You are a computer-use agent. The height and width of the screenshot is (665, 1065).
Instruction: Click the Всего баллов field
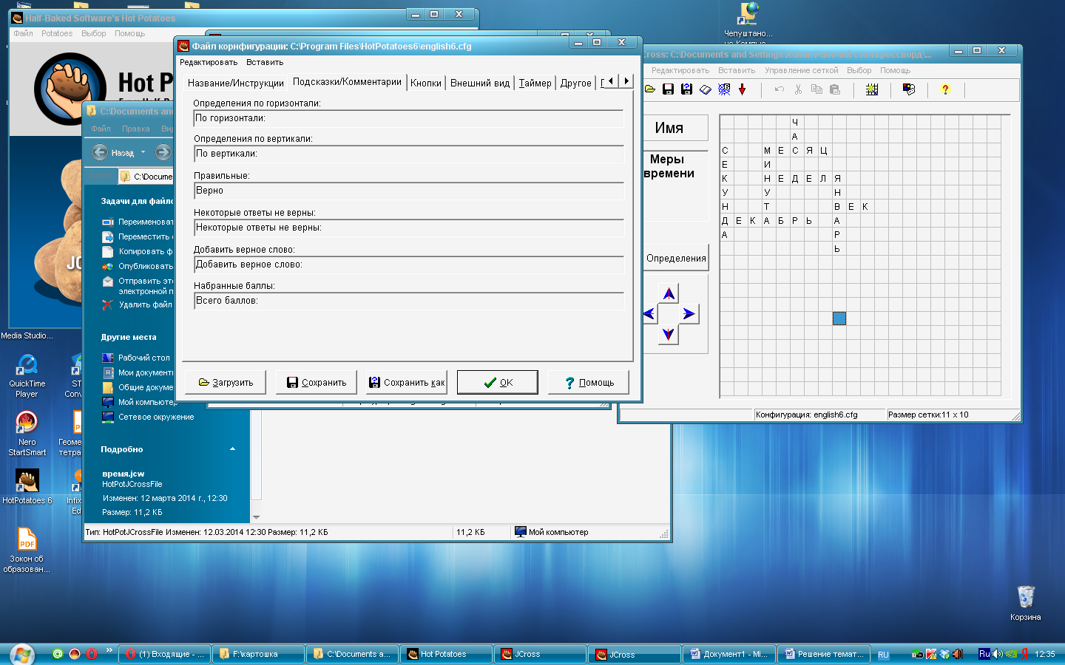click(x=409, y=301)
